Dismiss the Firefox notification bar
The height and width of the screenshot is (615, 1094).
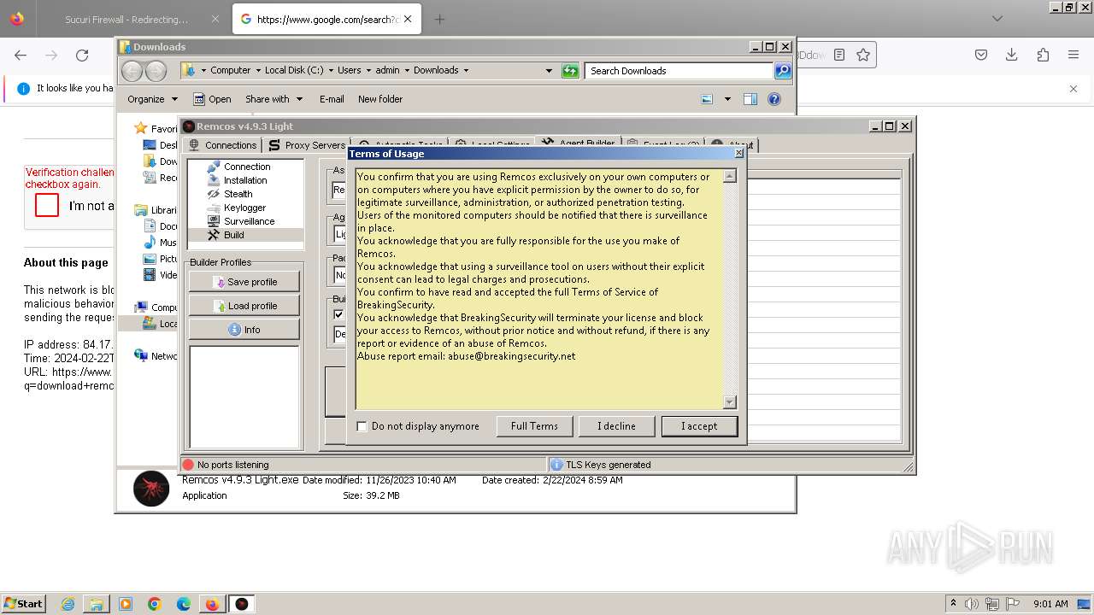[x=1073, y=88]
